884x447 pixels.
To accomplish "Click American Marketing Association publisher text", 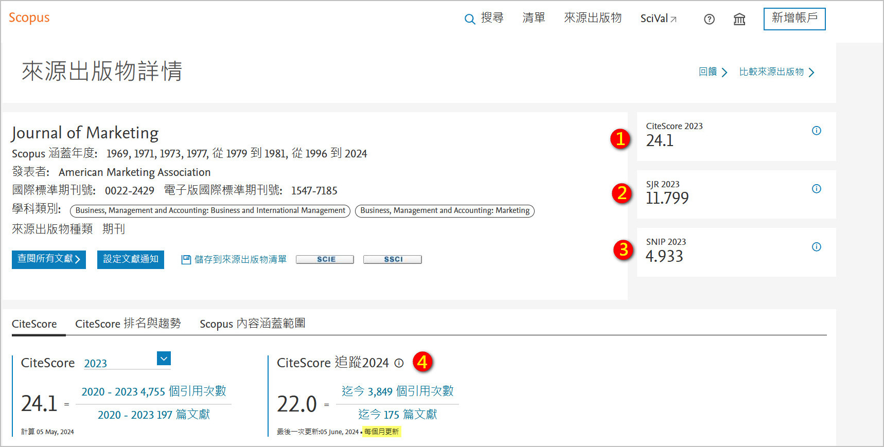I will (x=135, y=172).
